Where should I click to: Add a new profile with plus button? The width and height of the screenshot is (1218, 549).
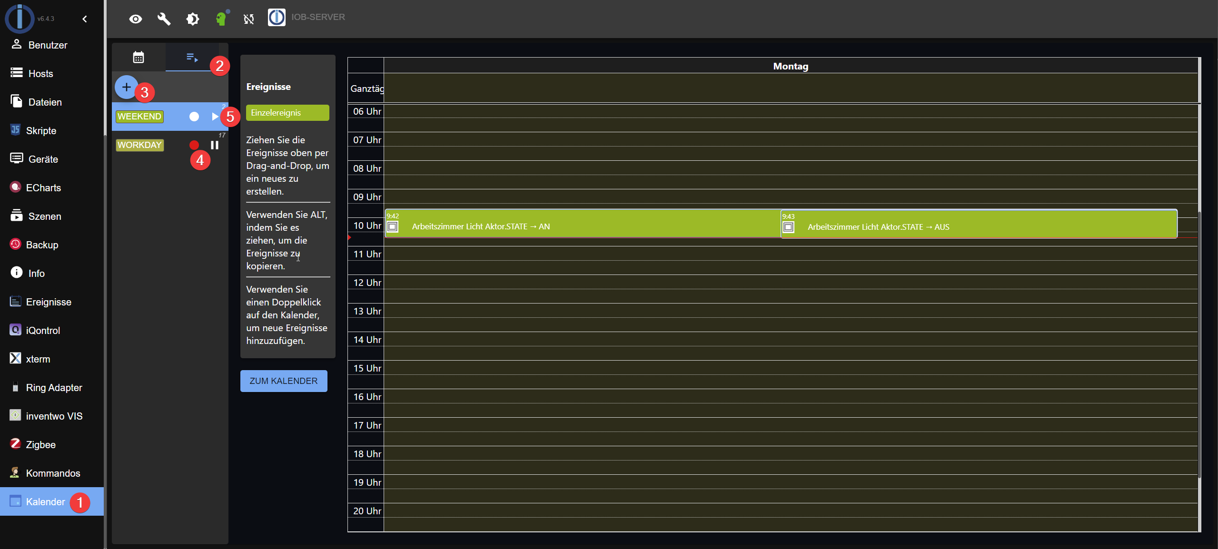click(126, 87)
